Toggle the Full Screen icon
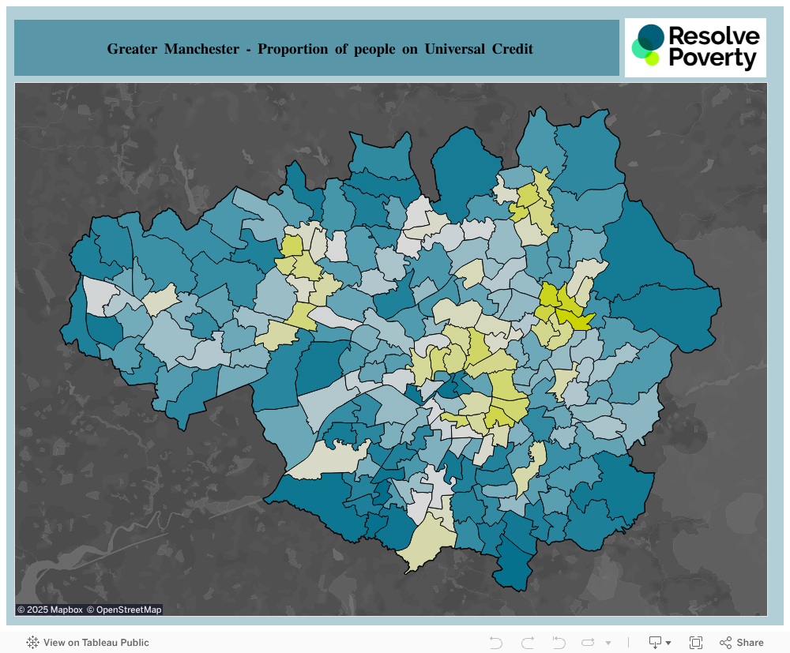This screenshot has height=653, width=790. coord(696,643)
